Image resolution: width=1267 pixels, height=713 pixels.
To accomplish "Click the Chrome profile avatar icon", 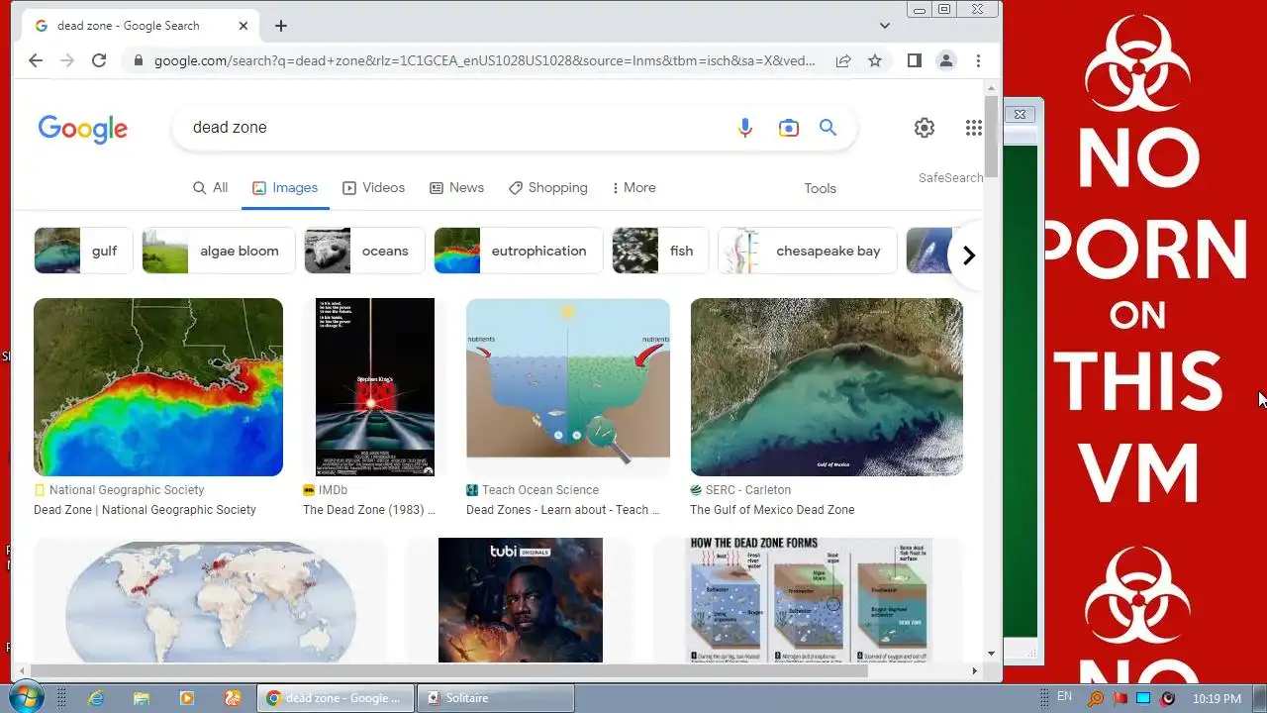I will tap(946, 60).
